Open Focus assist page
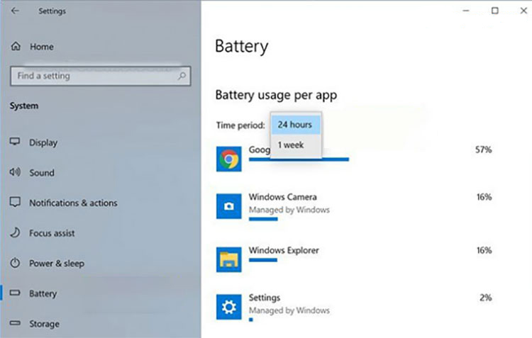 pyautogui.click(x=52, y=233)
